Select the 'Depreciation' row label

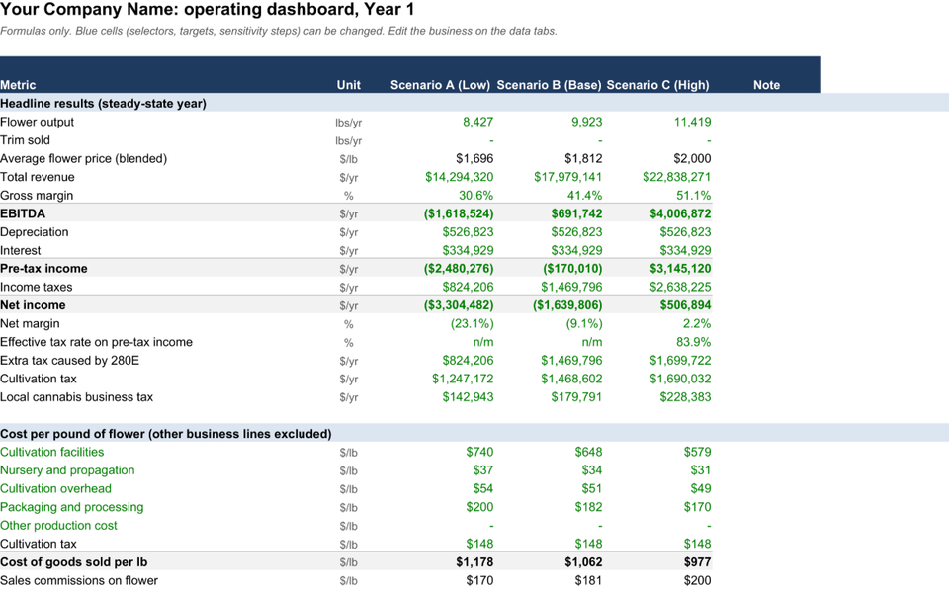click(35, 232)
